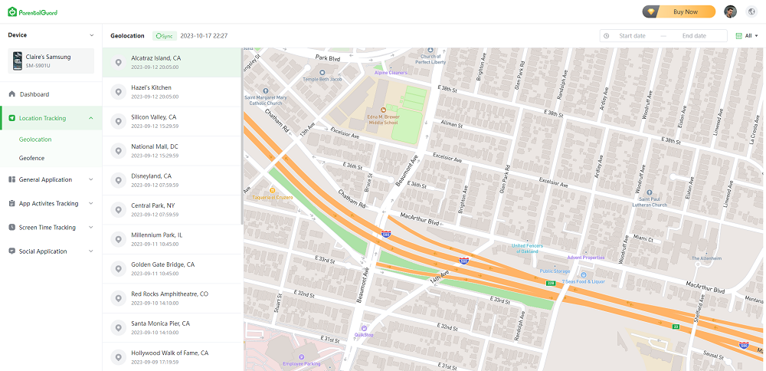Click the diamond premium icon
This screenshot has width=766, height=371.
(x=650, y=11)
